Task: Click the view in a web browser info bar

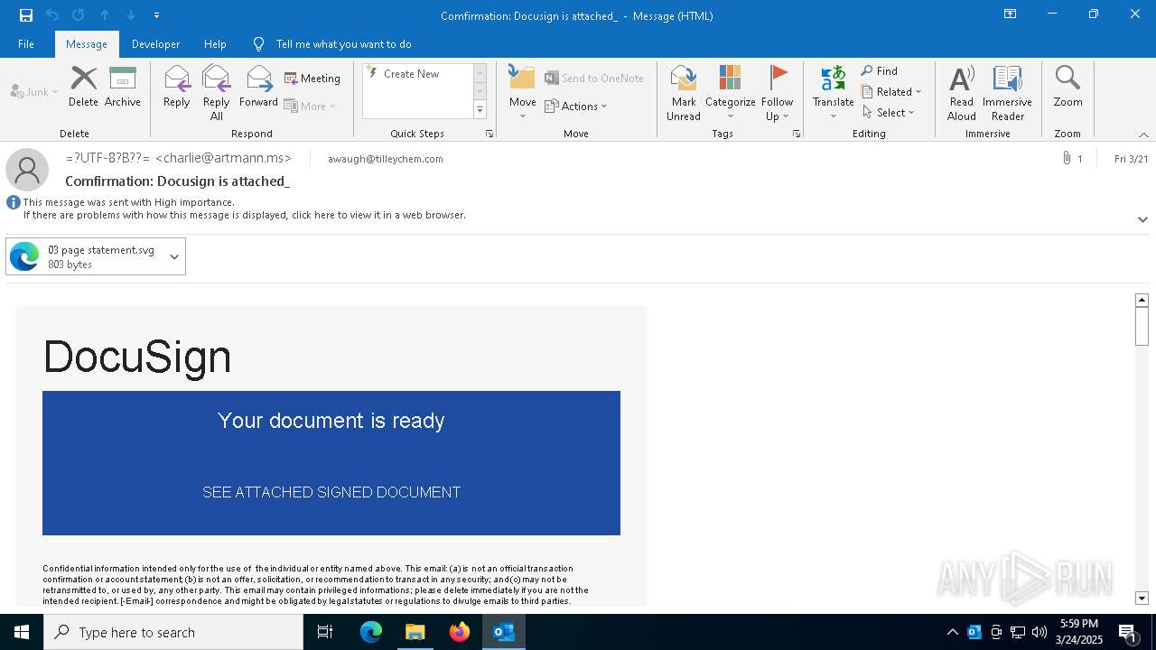Action: coord(245,215)
